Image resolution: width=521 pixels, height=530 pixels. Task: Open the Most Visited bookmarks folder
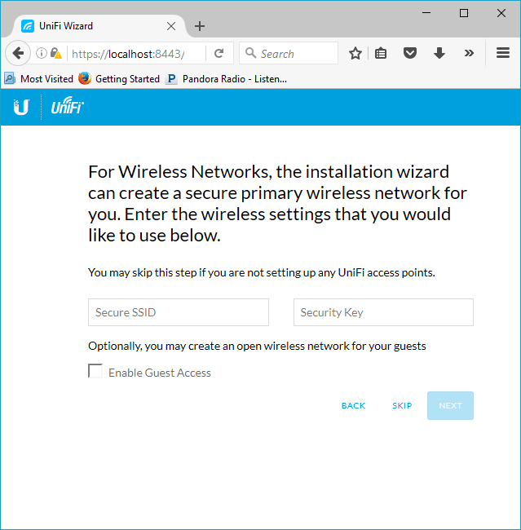pos(39,79)
